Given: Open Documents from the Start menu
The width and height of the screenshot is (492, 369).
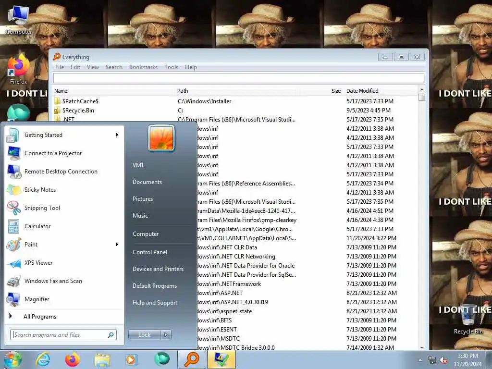Looking at the screenshot, I should tap(147, 182).
